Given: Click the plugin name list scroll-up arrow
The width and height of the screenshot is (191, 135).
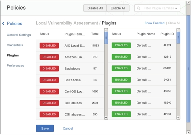Looking at the screenshot, I should [178, 30].
